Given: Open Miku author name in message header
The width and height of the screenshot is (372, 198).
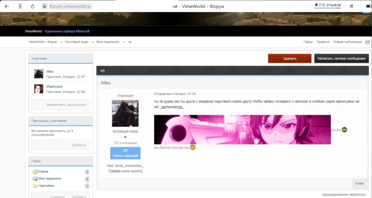Looking at the screenshot, I should (x=106, y=83).
